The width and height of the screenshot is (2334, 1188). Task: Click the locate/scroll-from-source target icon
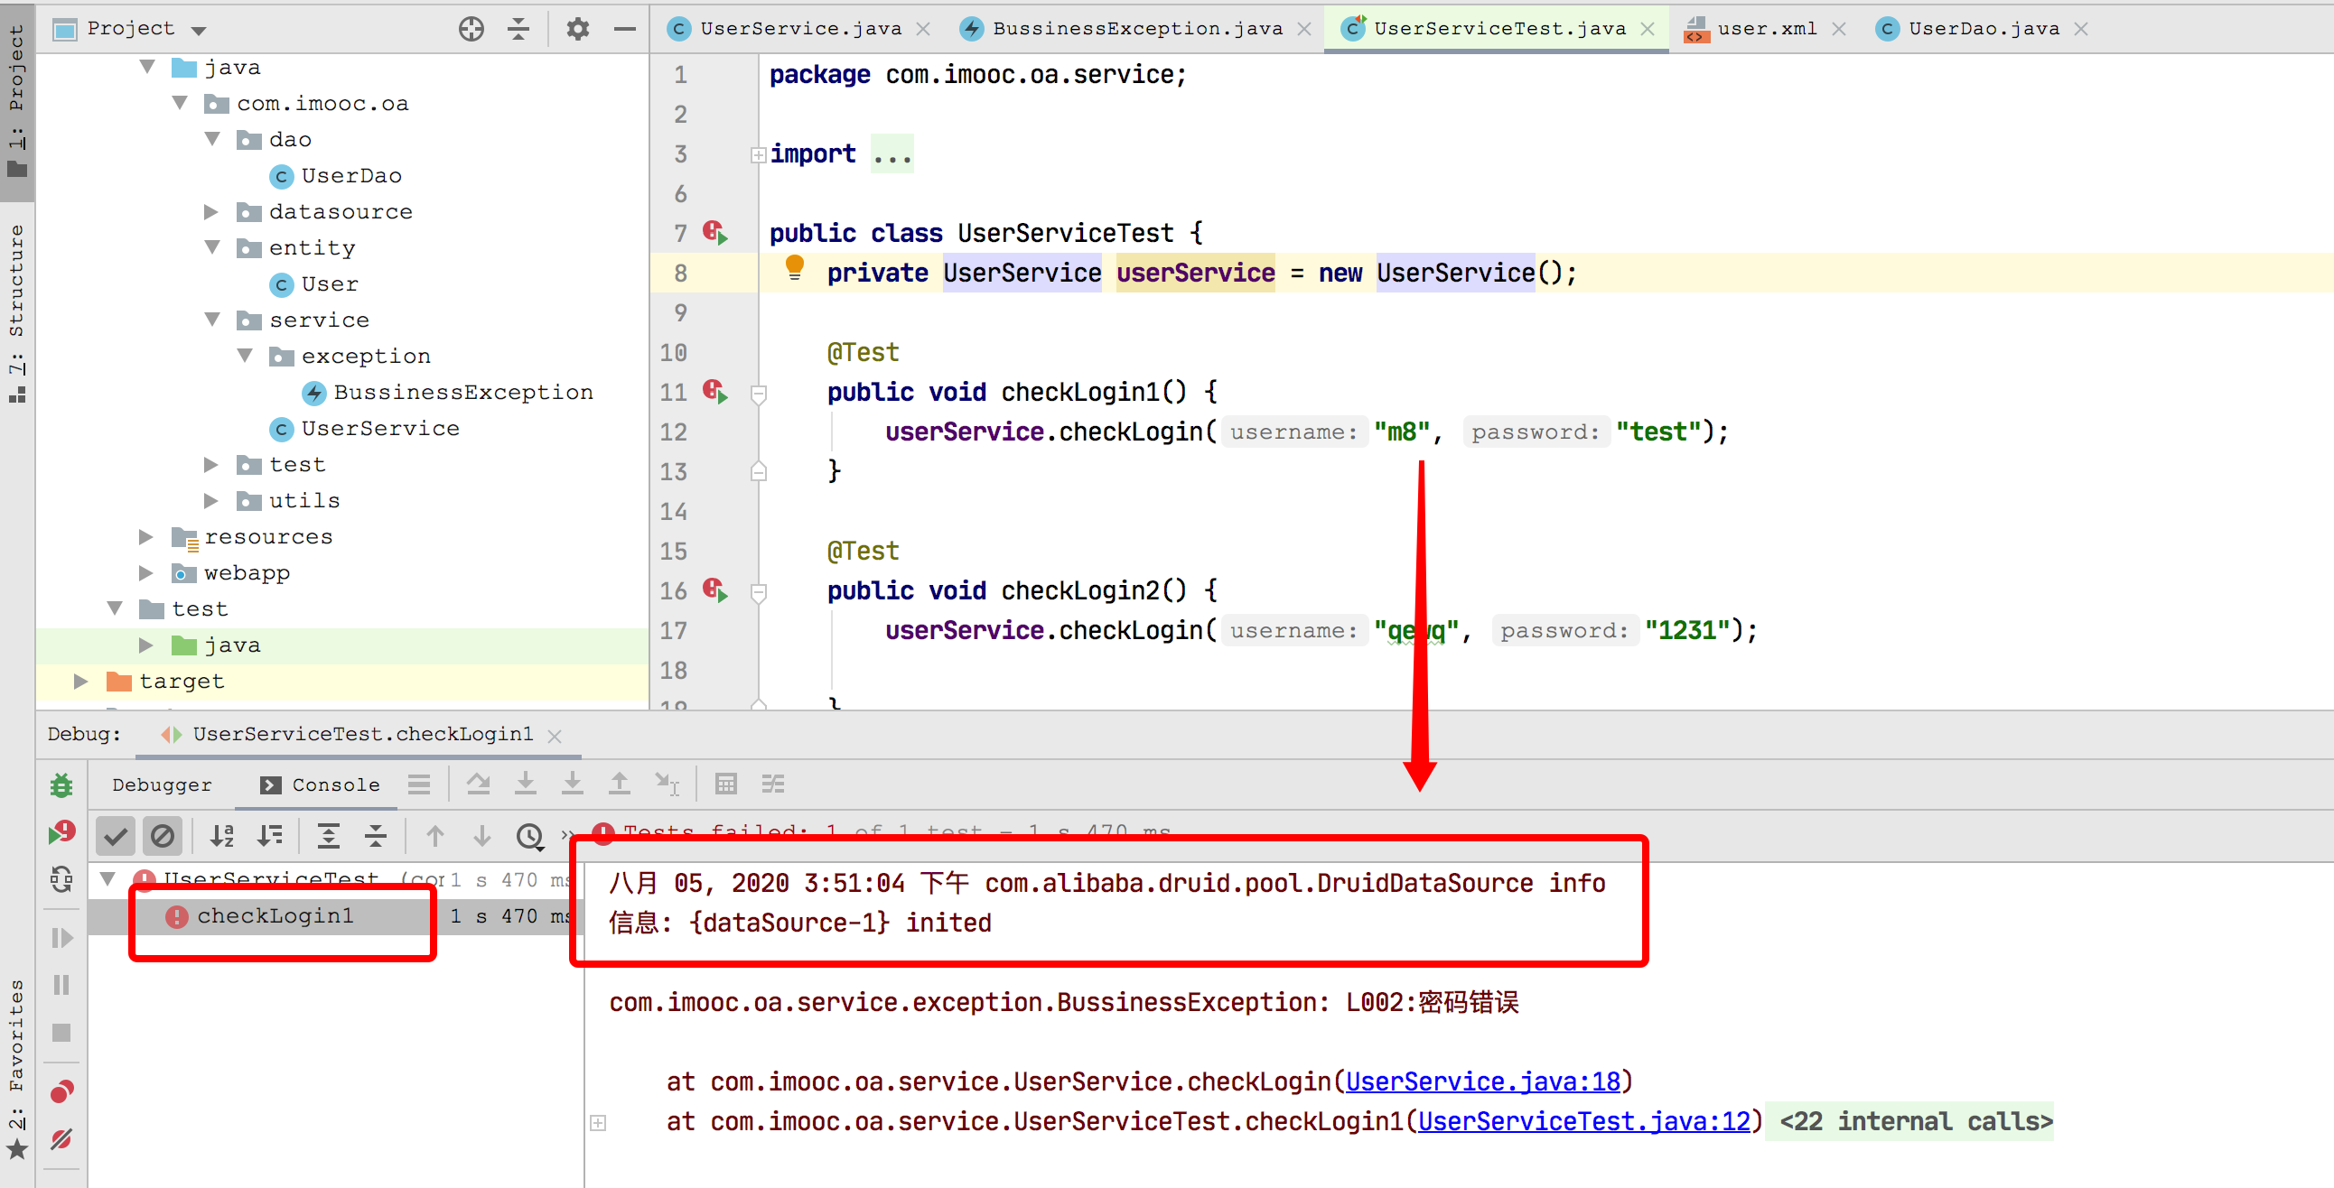point(471,29)
